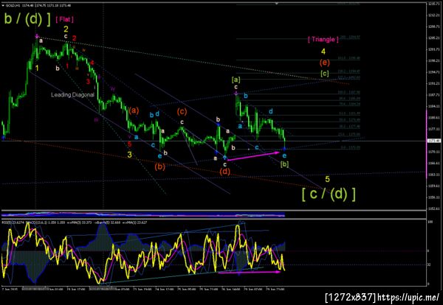Click the yellow wave 2 label
This screenshot has width=443, height=305.
[x=66, y=29]
